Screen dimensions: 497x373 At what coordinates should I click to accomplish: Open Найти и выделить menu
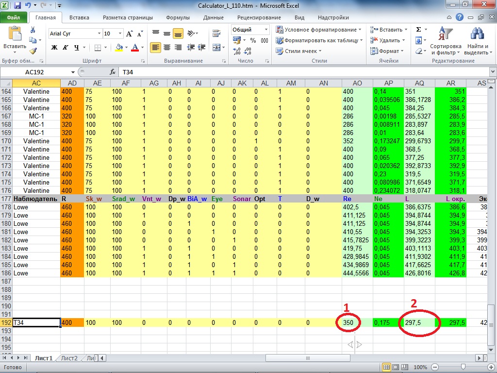click(478, 41)
